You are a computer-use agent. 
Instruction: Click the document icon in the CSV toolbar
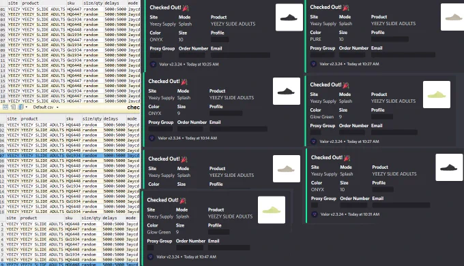coord(13,107)
